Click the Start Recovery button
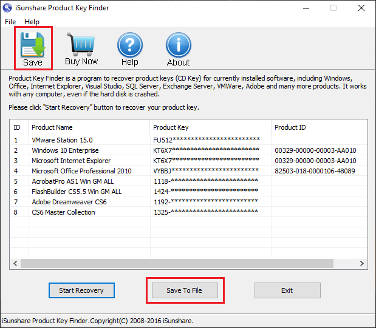This screenshot has height=328, width=376. coord(81,290)
